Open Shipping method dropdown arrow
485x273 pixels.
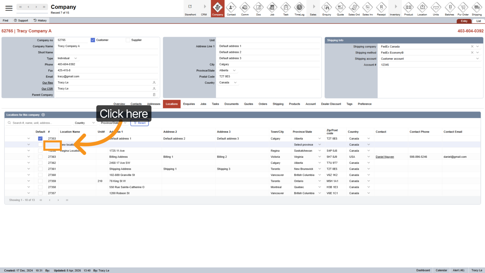coord(477,53)
